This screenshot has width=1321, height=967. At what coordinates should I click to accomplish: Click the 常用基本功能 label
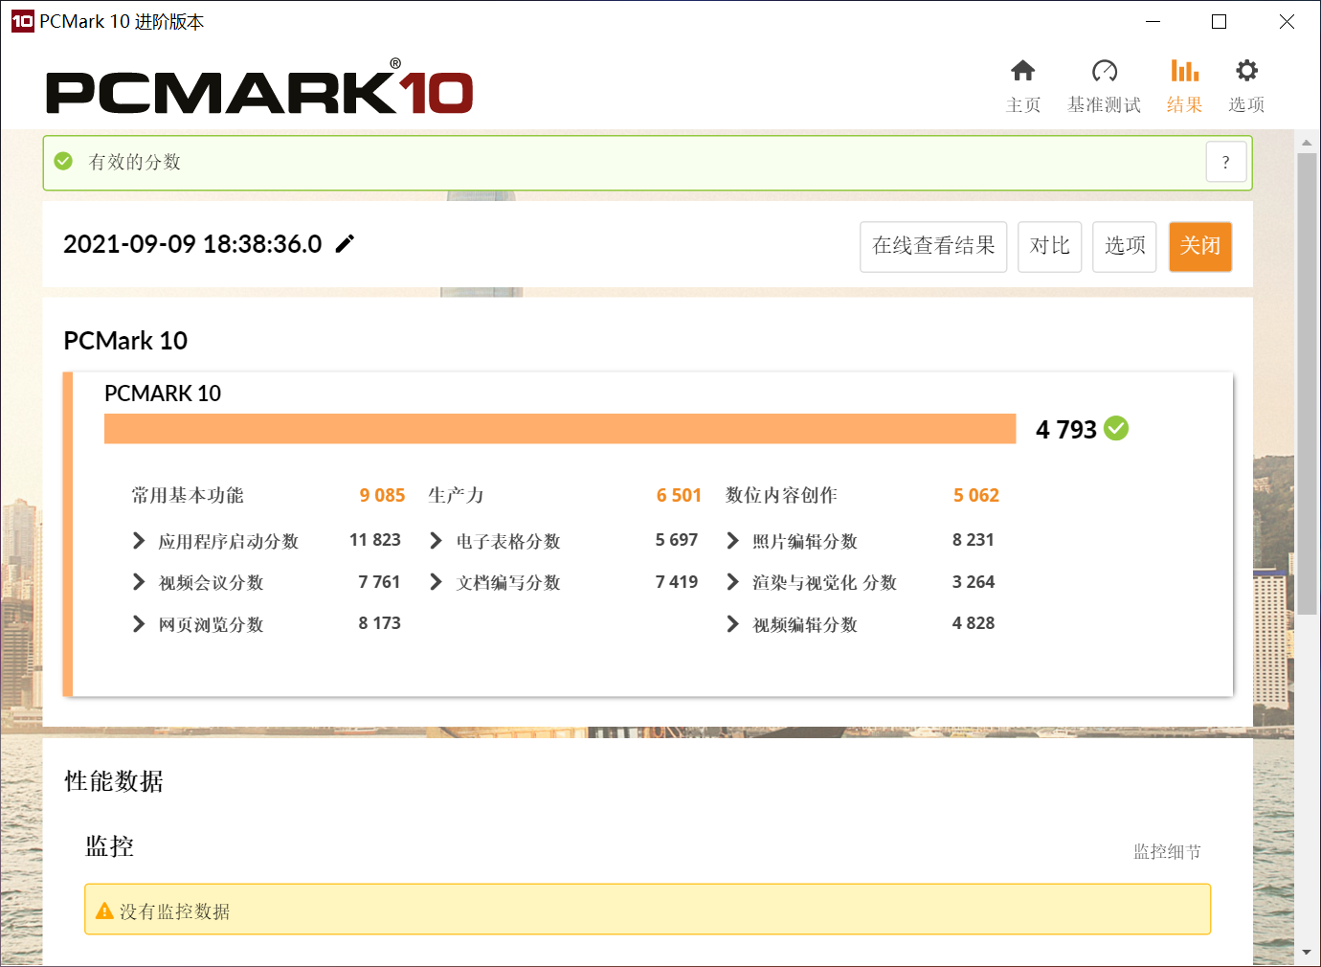(x=188, y=495)
